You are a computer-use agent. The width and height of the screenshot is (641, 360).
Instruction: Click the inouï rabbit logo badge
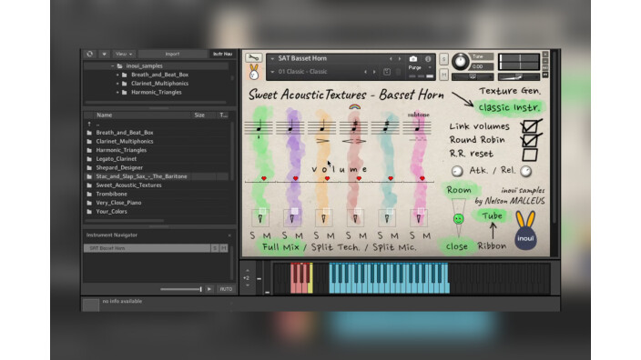[525, 231]
